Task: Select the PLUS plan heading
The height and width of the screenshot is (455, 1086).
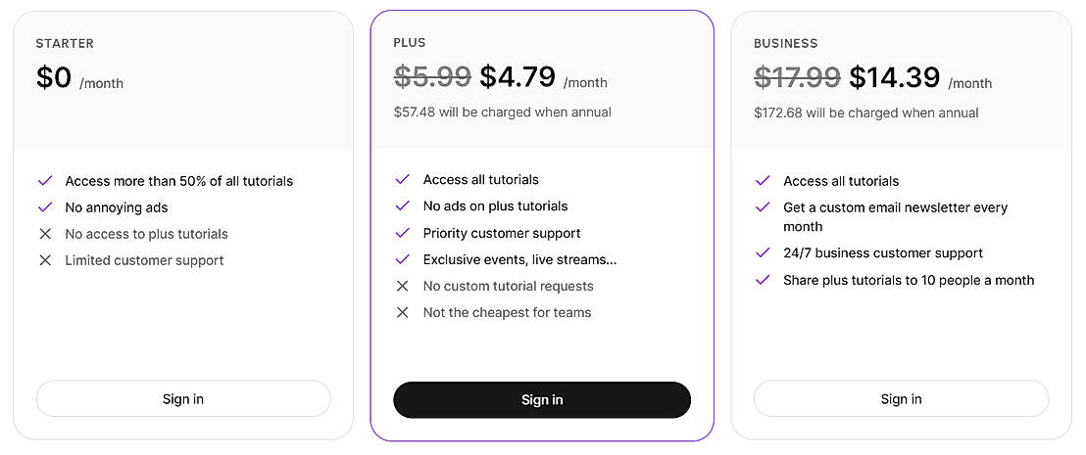Action: pos(410,43)
